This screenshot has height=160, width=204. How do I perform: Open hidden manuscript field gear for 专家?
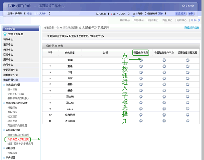pos(164,78)
